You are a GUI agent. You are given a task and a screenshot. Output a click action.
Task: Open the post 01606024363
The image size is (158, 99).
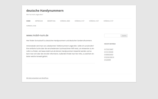point(108,54)
